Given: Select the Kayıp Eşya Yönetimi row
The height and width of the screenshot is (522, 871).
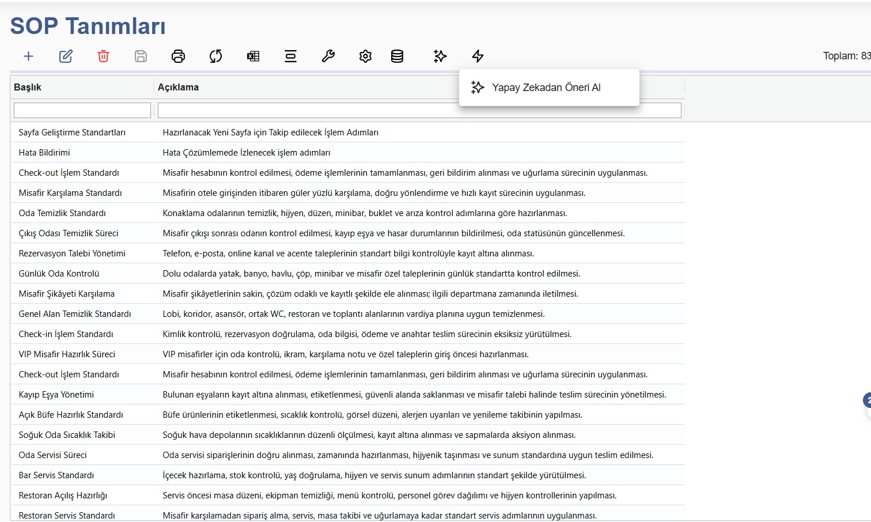Looking at the screenshot, I should point(347,395).
